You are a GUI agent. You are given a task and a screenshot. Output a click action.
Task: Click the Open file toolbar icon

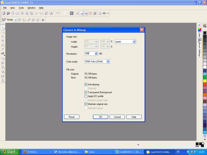pyautogui.click(x=8, y=13)
